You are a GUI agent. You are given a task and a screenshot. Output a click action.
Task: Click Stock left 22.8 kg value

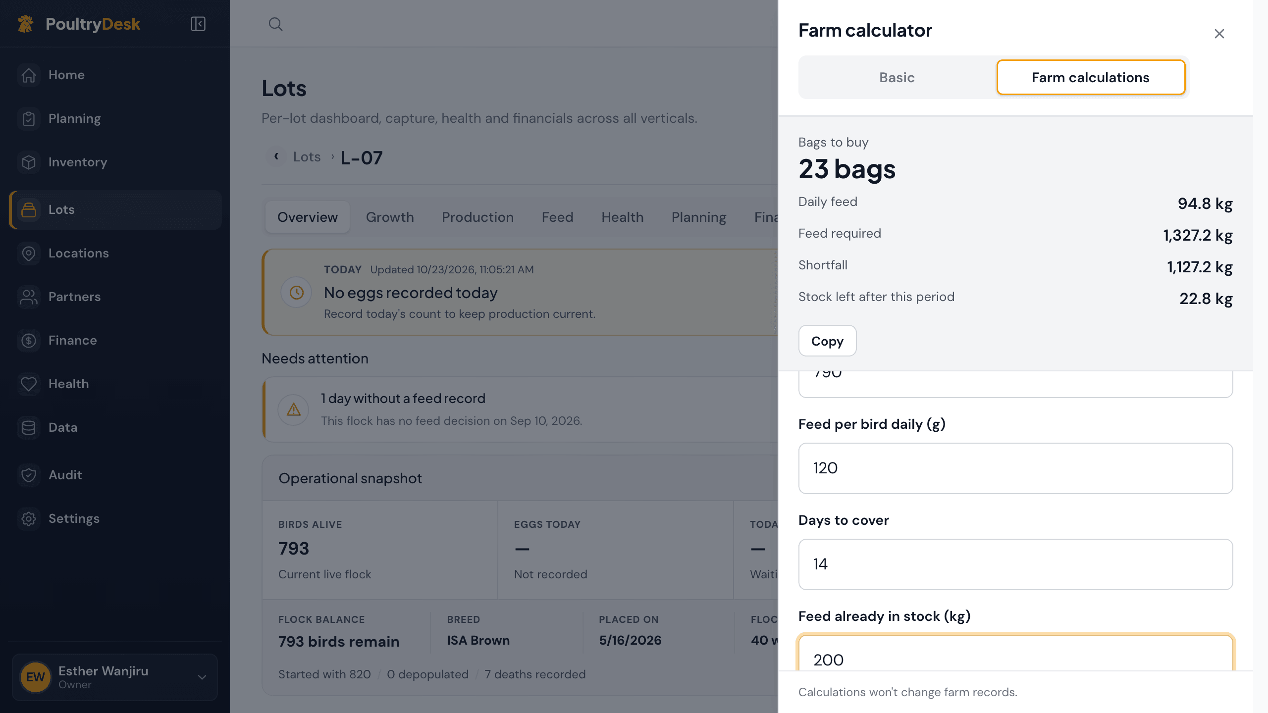(x=1206, y=299)
